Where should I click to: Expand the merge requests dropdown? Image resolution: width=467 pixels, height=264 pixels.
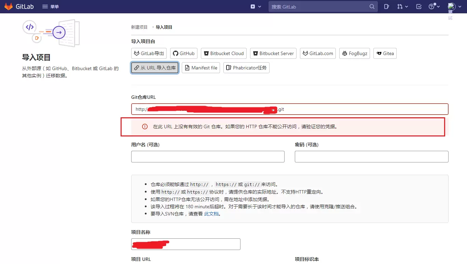click(402, 6)
